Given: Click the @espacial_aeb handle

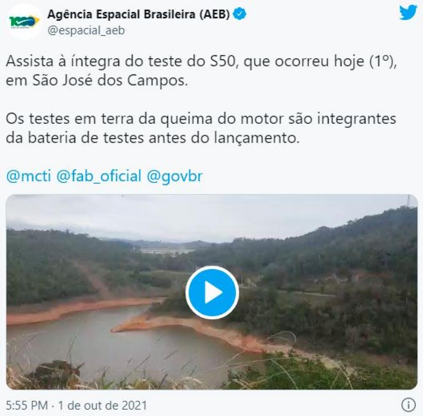Looking at the screenshot, I should coord(86,30).
